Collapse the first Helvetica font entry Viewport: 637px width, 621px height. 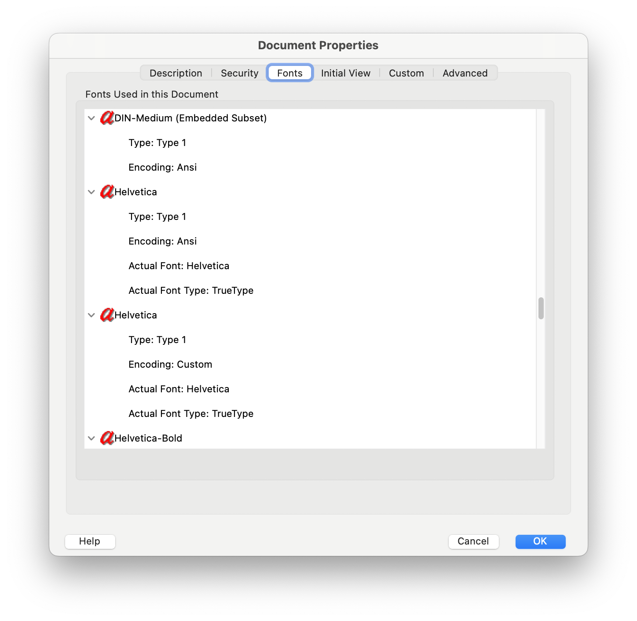click(91, 192)
